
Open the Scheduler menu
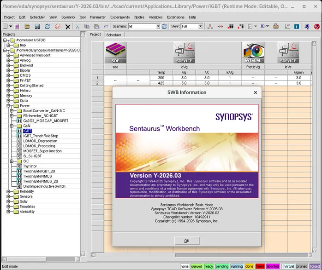pyautogui.click(x=37, y=17)
